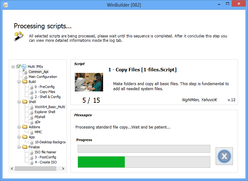Click the App folder icon

pyautogui.click(x=25, y=137)
